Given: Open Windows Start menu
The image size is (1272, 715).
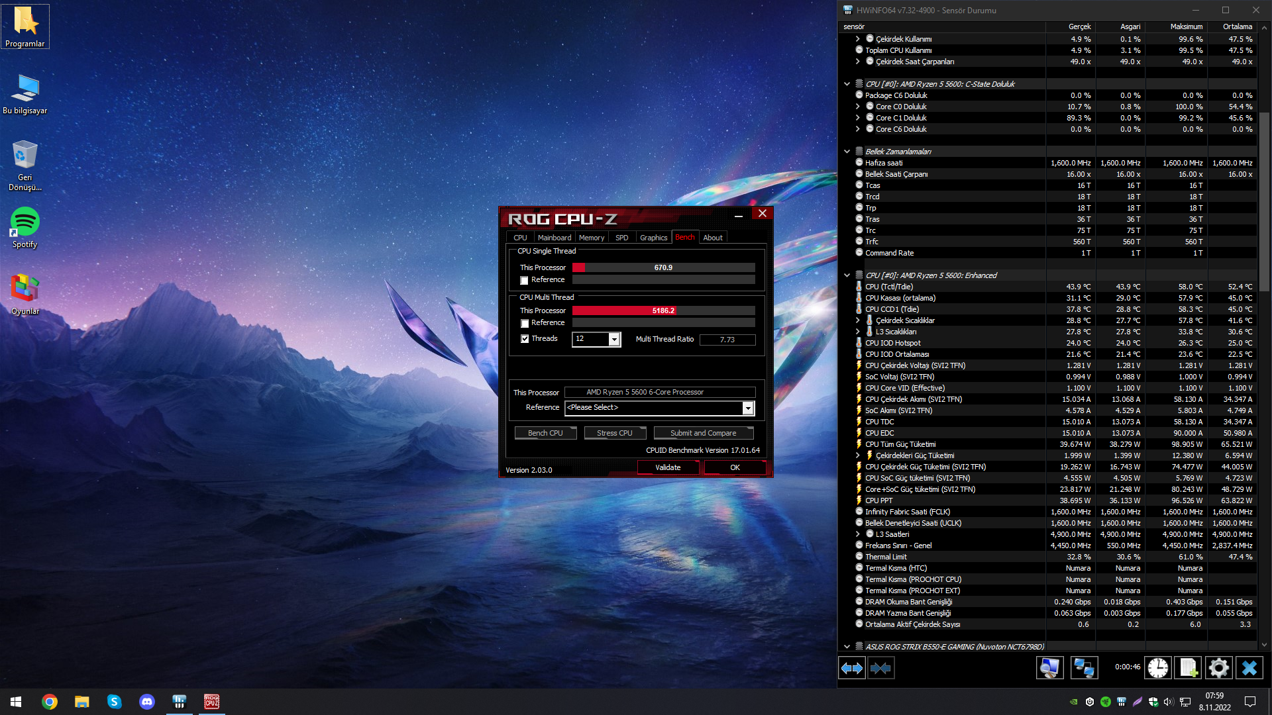Looking at the screenshot, I should (16, 702).
